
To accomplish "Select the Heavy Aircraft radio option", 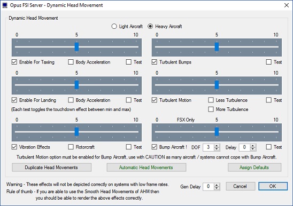I will click(x=150, y=26).
